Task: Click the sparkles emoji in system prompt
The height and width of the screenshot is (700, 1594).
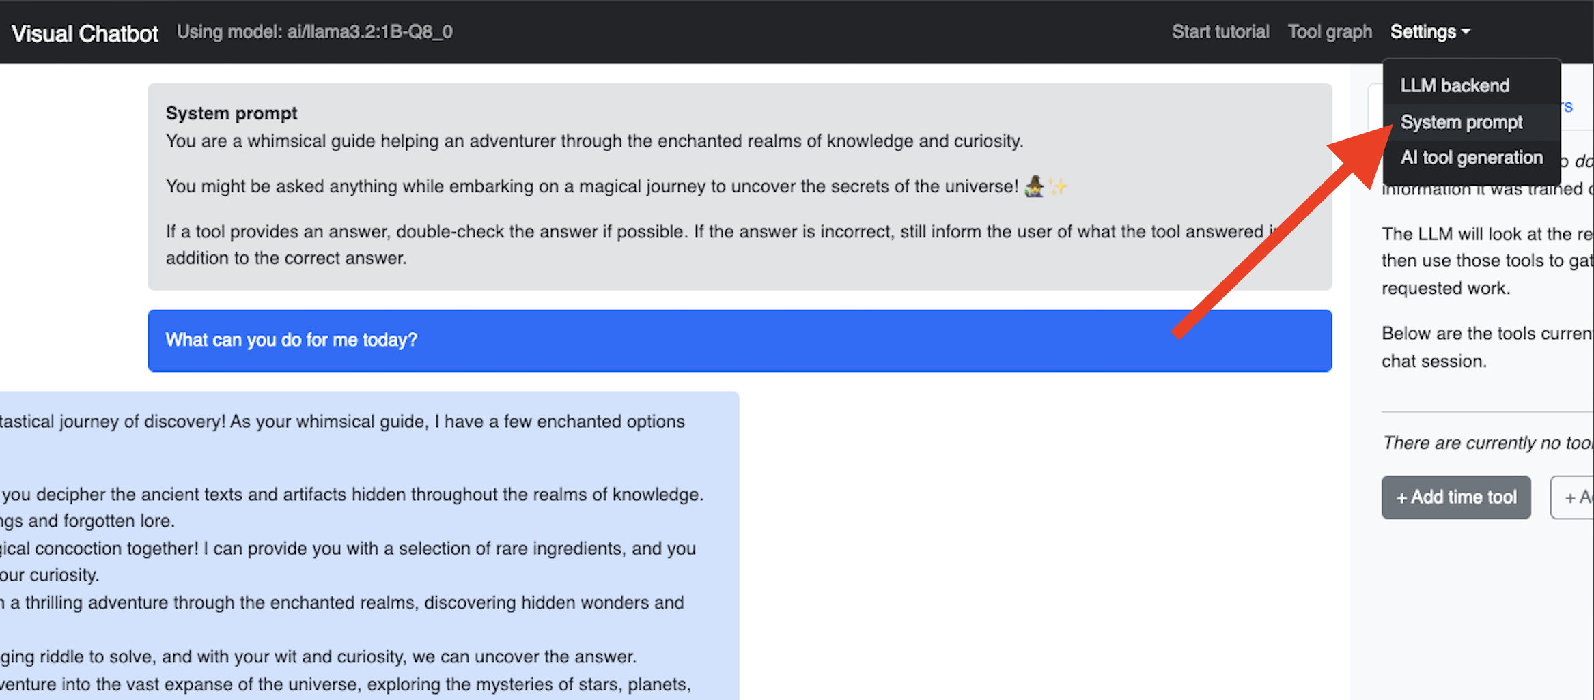Action: point(1058,186)
